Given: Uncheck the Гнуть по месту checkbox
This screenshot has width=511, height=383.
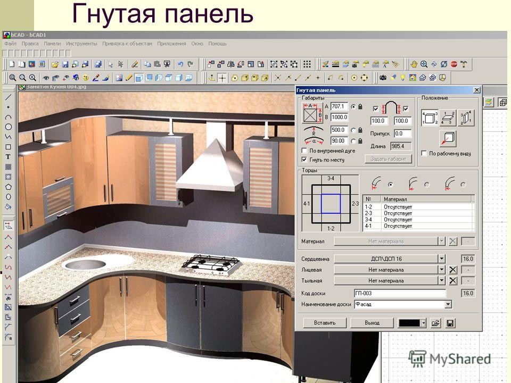Looking at the screenshot, I should tap(304, 159).
